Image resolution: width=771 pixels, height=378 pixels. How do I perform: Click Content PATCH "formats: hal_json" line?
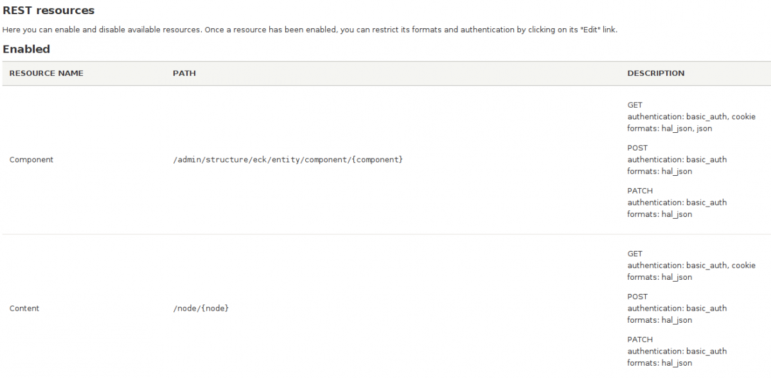coord(659,363)
